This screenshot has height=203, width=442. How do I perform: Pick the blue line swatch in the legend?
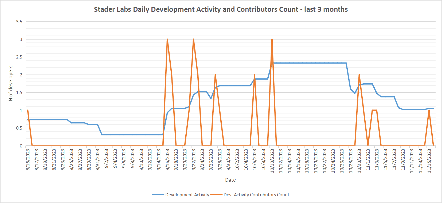point(158,195)
